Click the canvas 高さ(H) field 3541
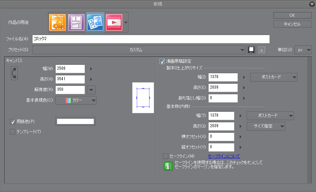Viewport: 316px width, 192px height. tap(70, 79)
